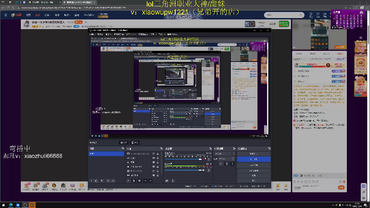Expand the third nav item with dropdown arrow

(47, 15)
